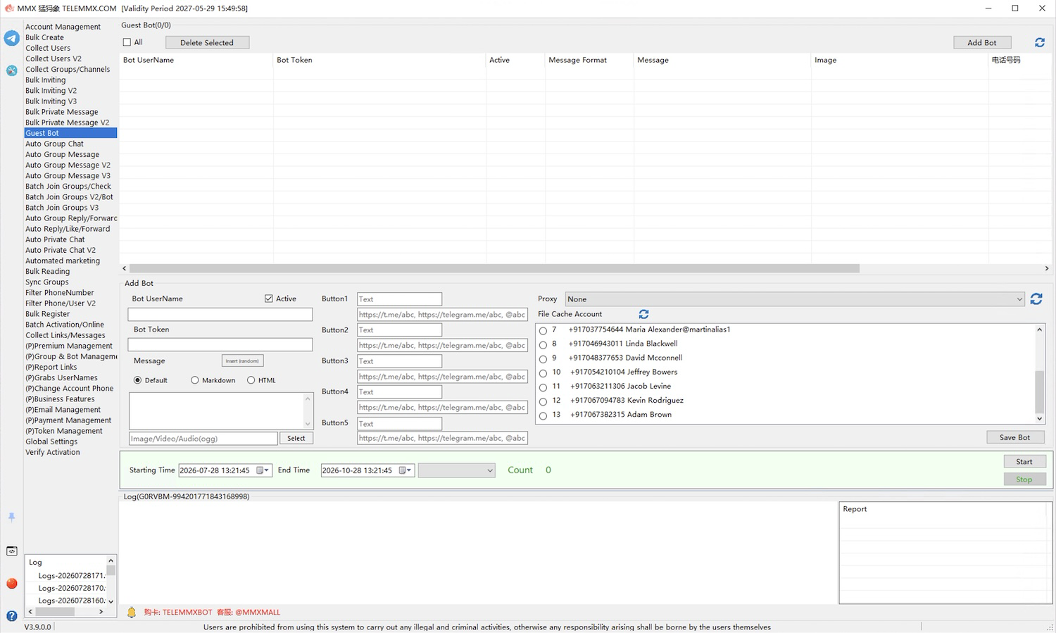
Task: Select account 9 David Mcconnell radio button
Action: (543, 358)
